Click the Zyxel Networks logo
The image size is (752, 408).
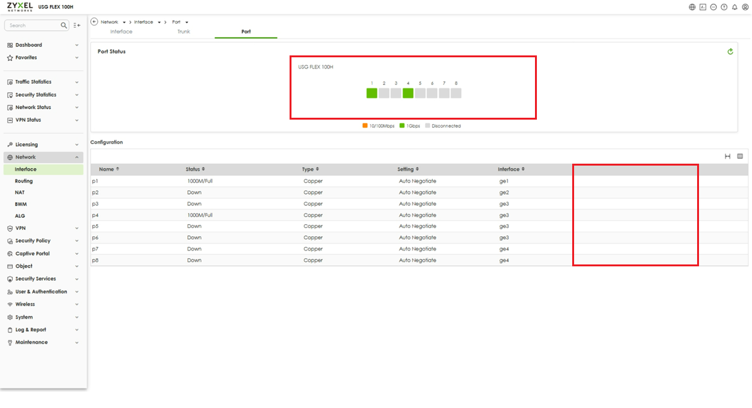[x=20, y=7]
